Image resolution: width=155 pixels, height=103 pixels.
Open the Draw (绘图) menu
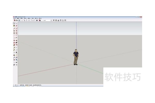(x=29, y=18)
